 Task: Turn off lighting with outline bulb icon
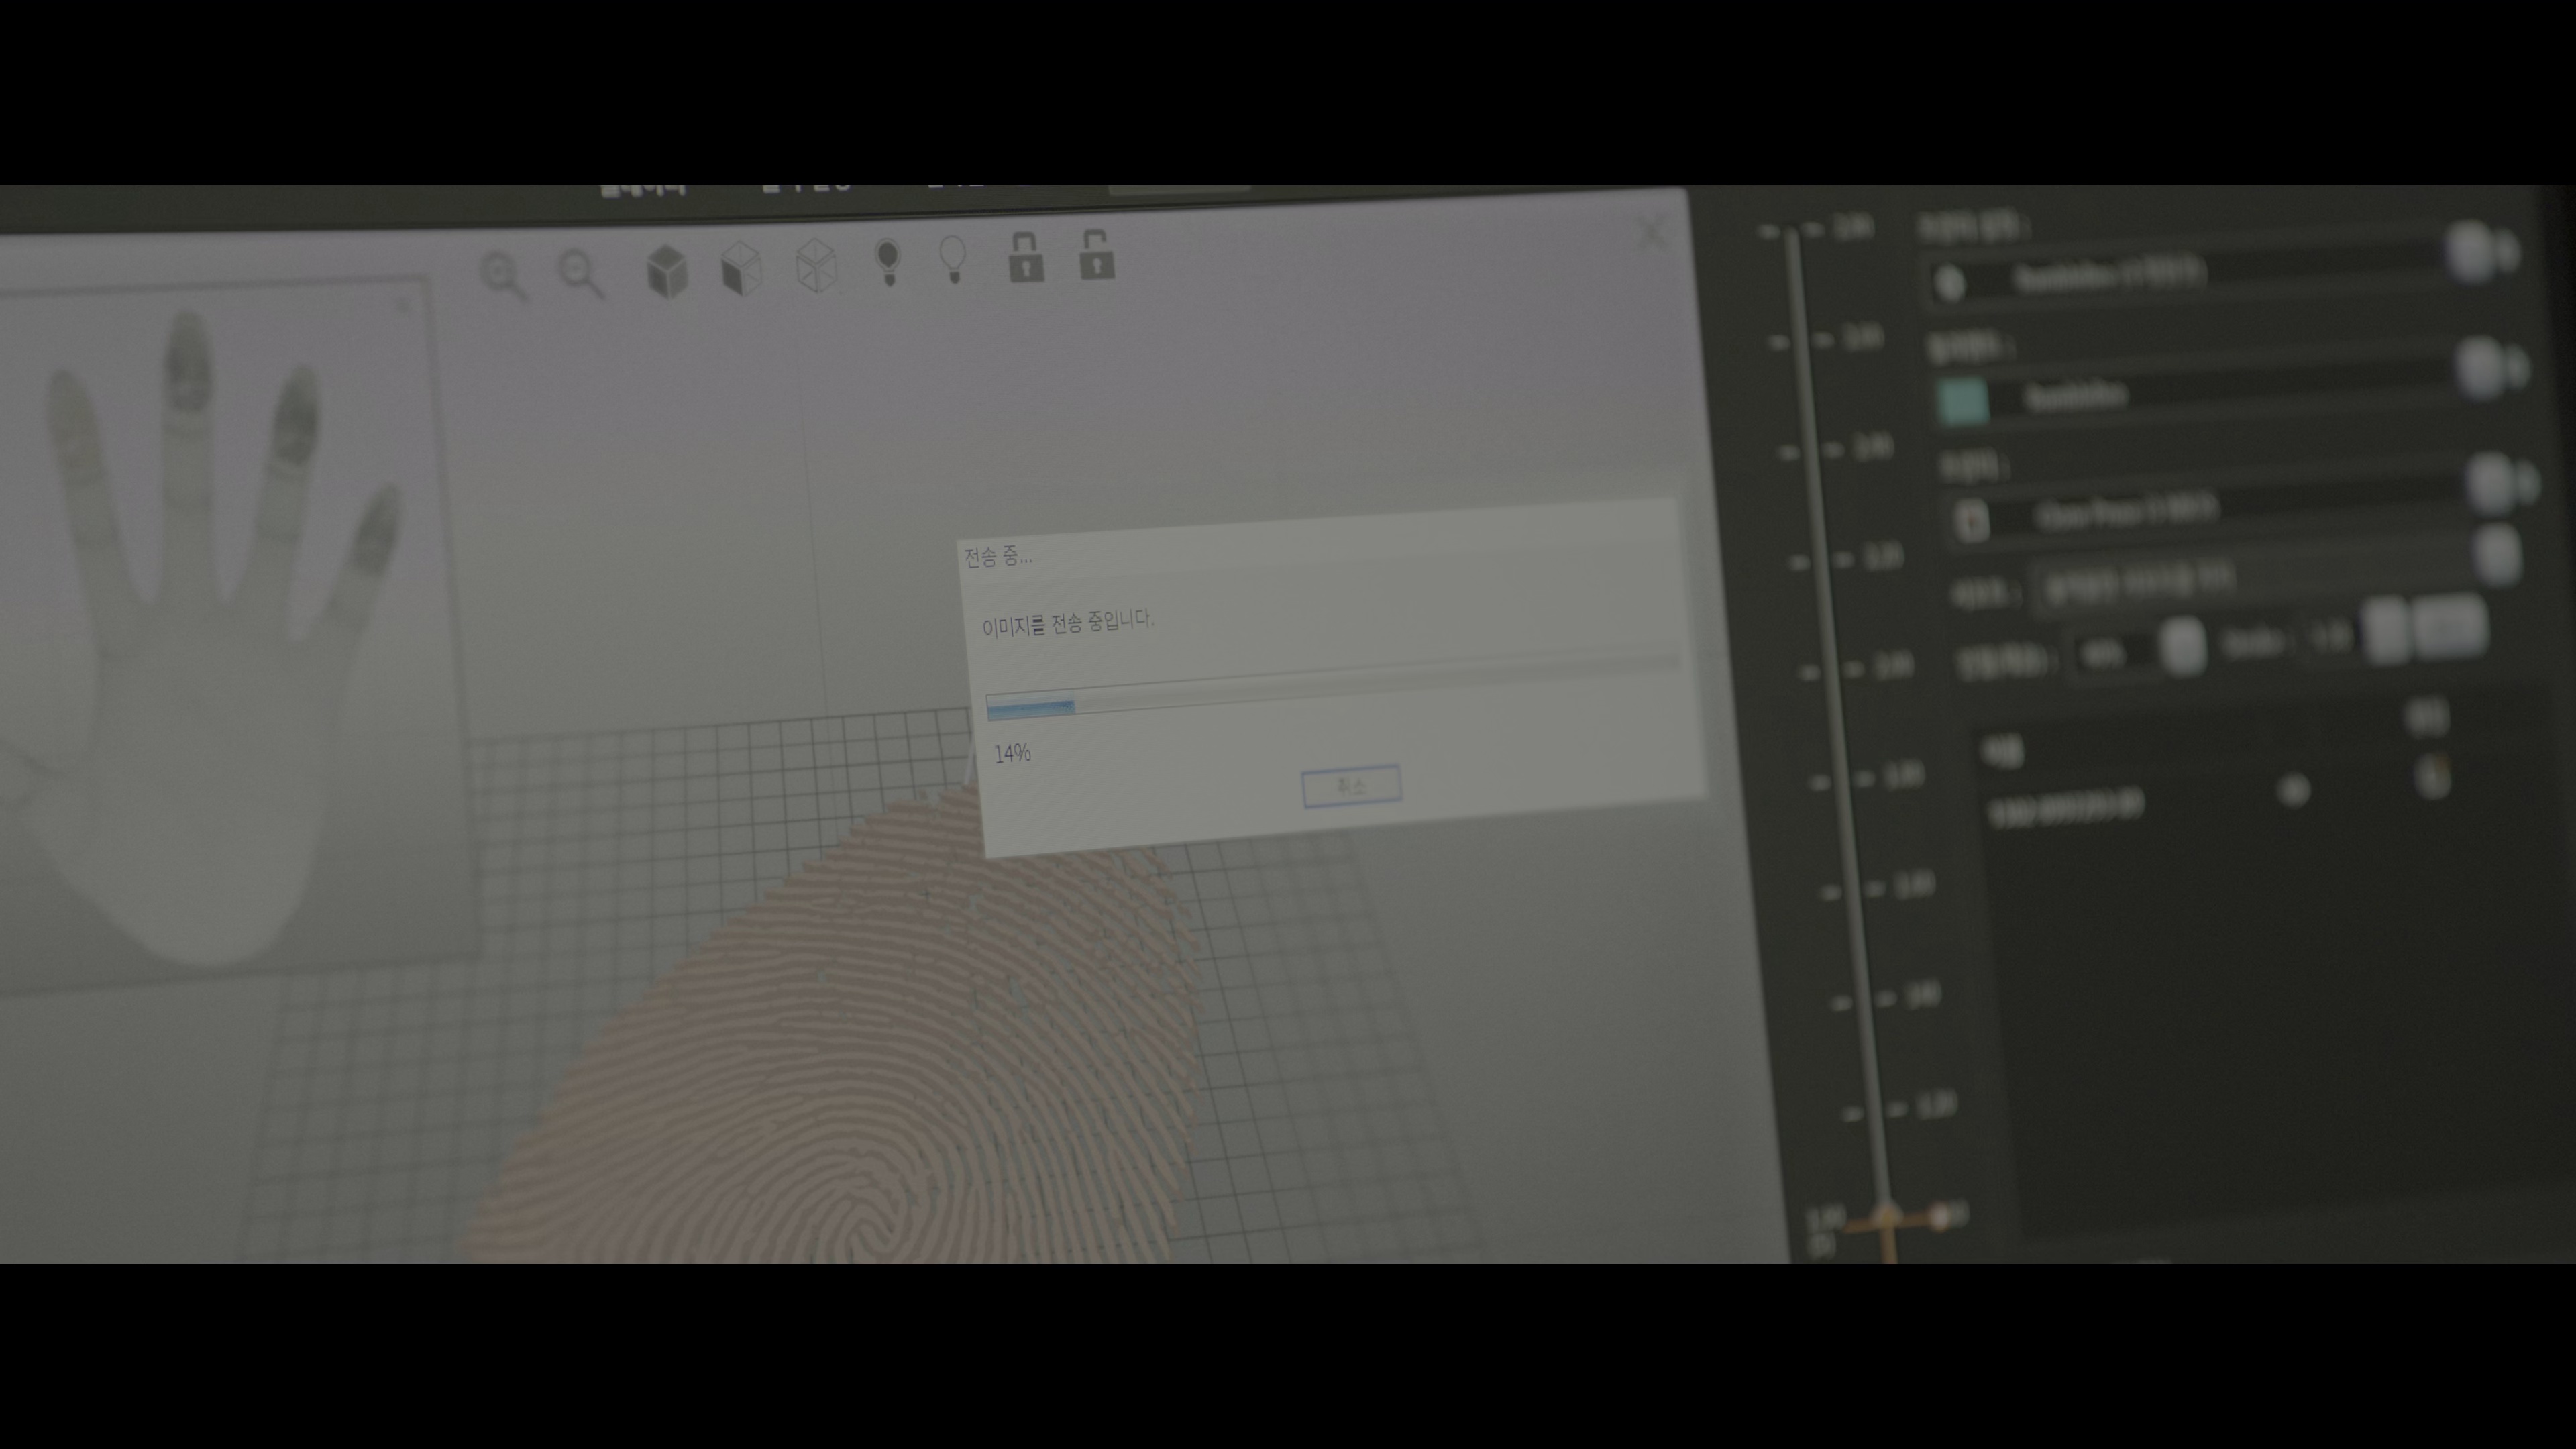tap(954, 260)
